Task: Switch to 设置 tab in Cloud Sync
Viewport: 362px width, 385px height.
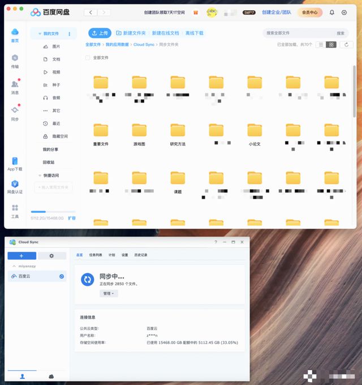Action: pyautogui.click(x=125, y=255)
